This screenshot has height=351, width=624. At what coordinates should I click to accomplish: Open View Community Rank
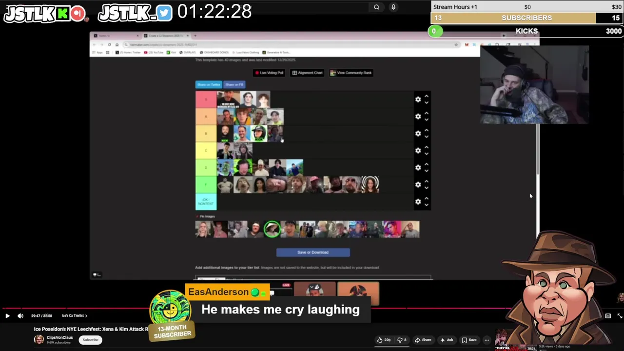[x=351, y=73]
